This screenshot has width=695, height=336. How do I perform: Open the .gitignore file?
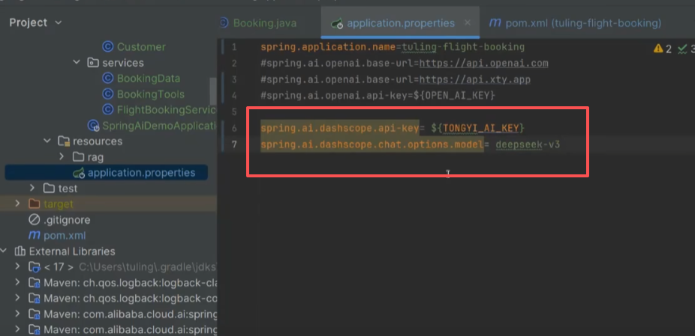tap(67, 220)
